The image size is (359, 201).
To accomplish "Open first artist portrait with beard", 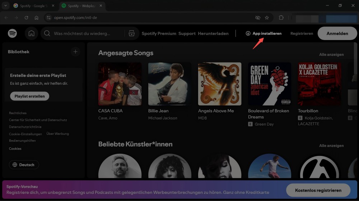I will tap(120, 166).
